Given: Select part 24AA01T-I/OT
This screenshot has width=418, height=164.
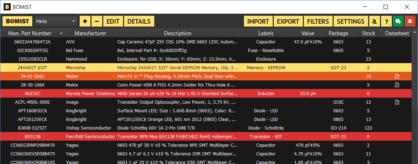Looking at the screenshot, I should coord(206,68).
